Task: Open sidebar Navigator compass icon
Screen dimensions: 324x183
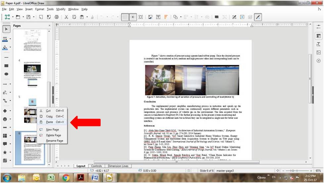Action: pos(318,61)
